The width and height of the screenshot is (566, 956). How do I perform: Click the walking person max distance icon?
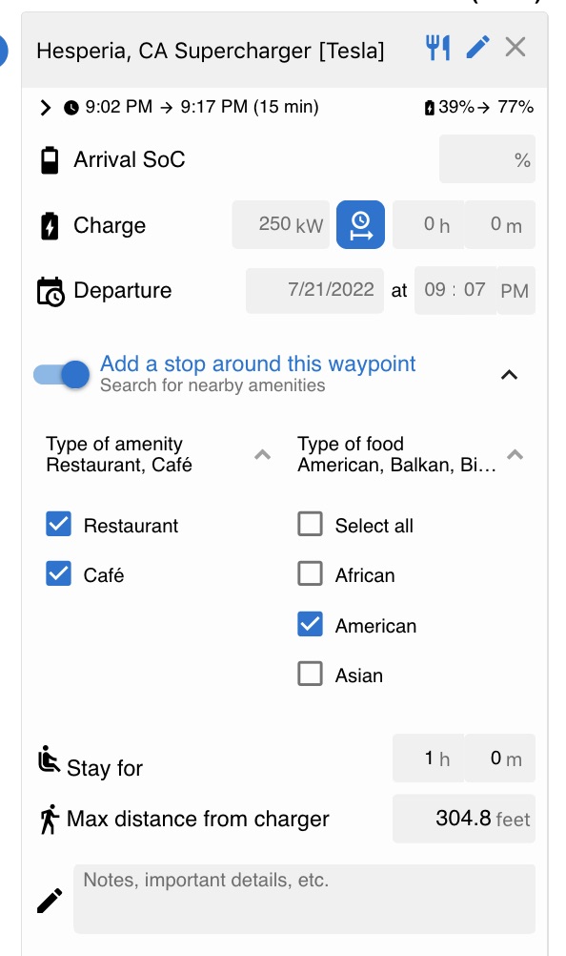[x=50, y=819]
